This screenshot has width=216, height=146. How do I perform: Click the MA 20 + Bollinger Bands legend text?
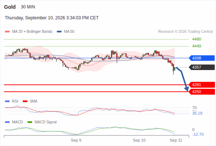(x=32, y=32)
